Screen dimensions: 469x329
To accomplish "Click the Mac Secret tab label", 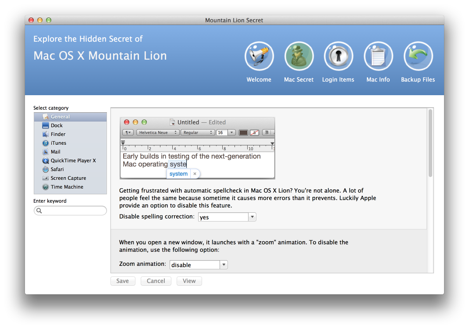I will tap(299, 80).
